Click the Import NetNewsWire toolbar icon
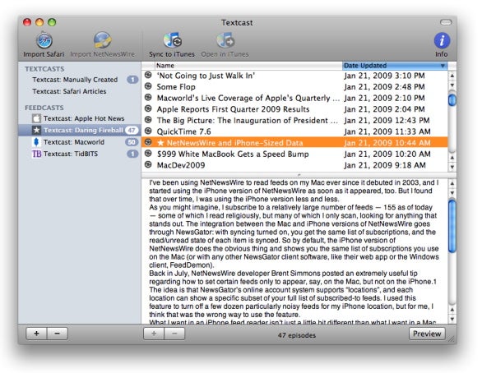Viewport: 482px width, 373px height. click(x=102, y=40)
